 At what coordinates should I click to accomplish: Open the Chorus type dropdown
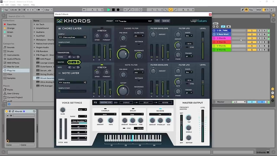coord(105,114)
